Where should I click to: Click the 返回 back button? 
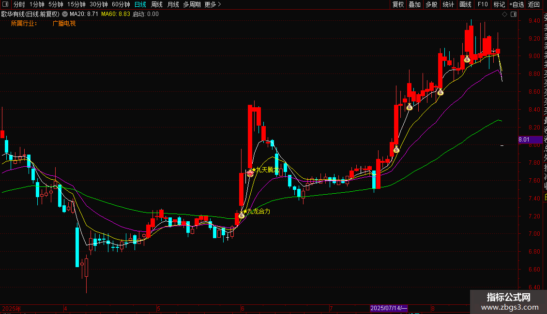coord(534,4)
